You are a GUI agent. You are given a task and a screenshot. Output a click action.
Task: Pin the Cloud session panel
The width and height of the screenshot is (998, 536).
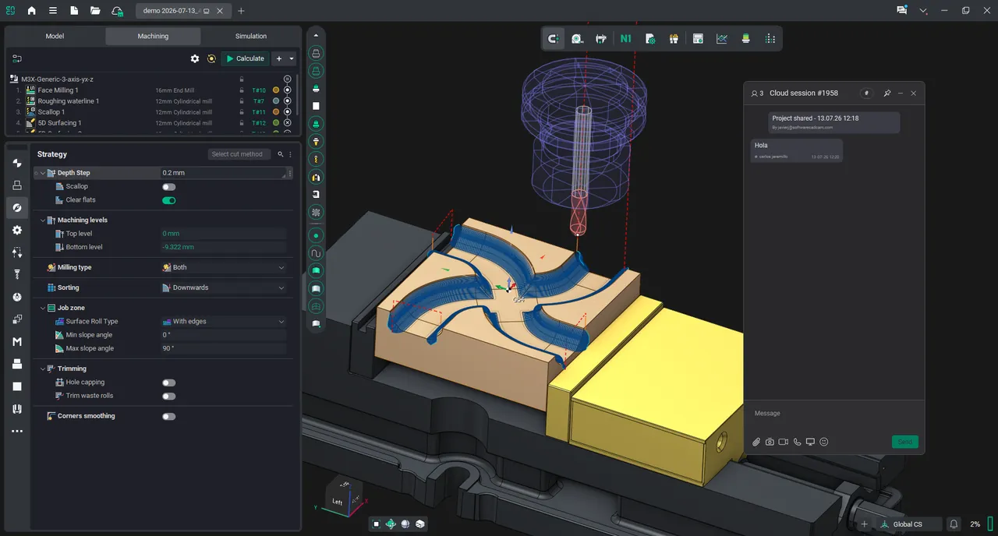[887, 93]
